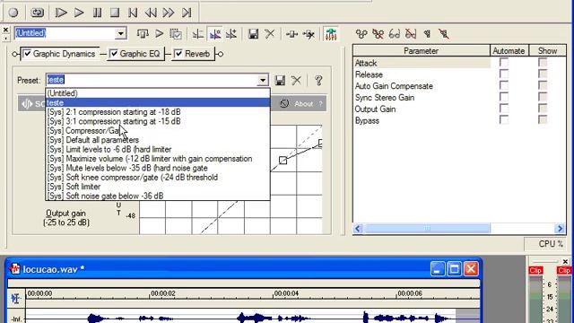The width and height of the screenshot is (574, 323).
Task: Click the process selection checkmark icon
Action: 176,34
